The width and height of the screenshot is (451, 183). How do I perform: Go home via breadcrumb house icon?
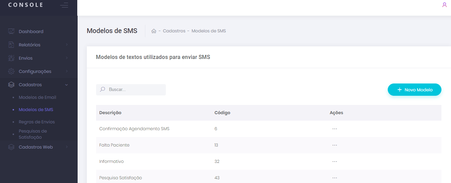(x=154, y=31)
